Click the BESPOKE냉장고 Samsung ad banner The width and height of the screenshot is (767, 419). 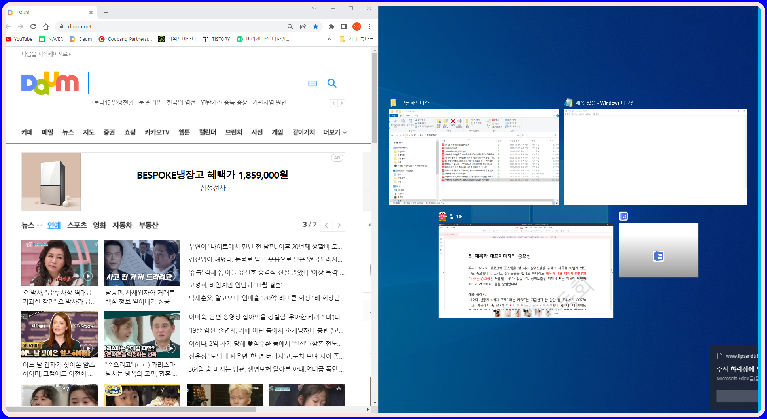click(x=183, y=181)
